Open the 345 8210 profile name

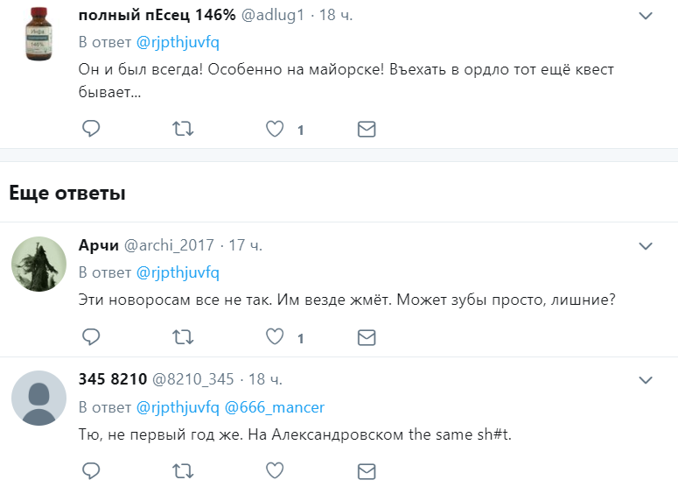click(113, 379)
